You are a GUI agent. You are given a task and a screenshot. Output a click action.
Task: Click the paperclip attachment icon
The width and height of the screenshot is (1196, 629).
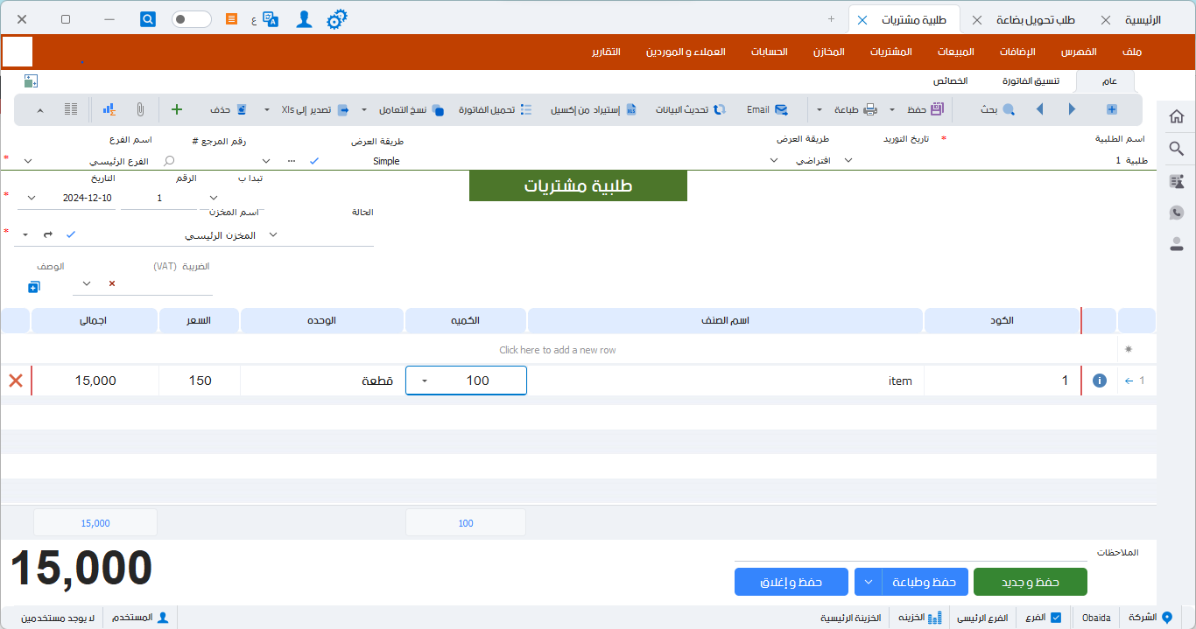coord(140,109)
